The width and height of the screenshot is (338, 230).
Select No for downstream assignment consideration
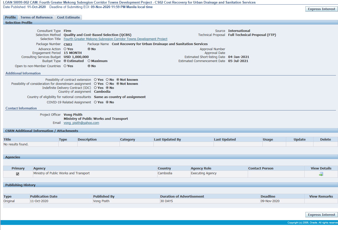pyautogui.click(x=107, y=84)
